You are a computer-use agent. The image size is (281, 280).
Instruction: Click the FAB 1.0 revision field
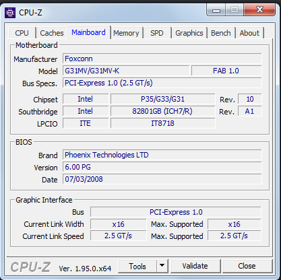click(226, 71)
